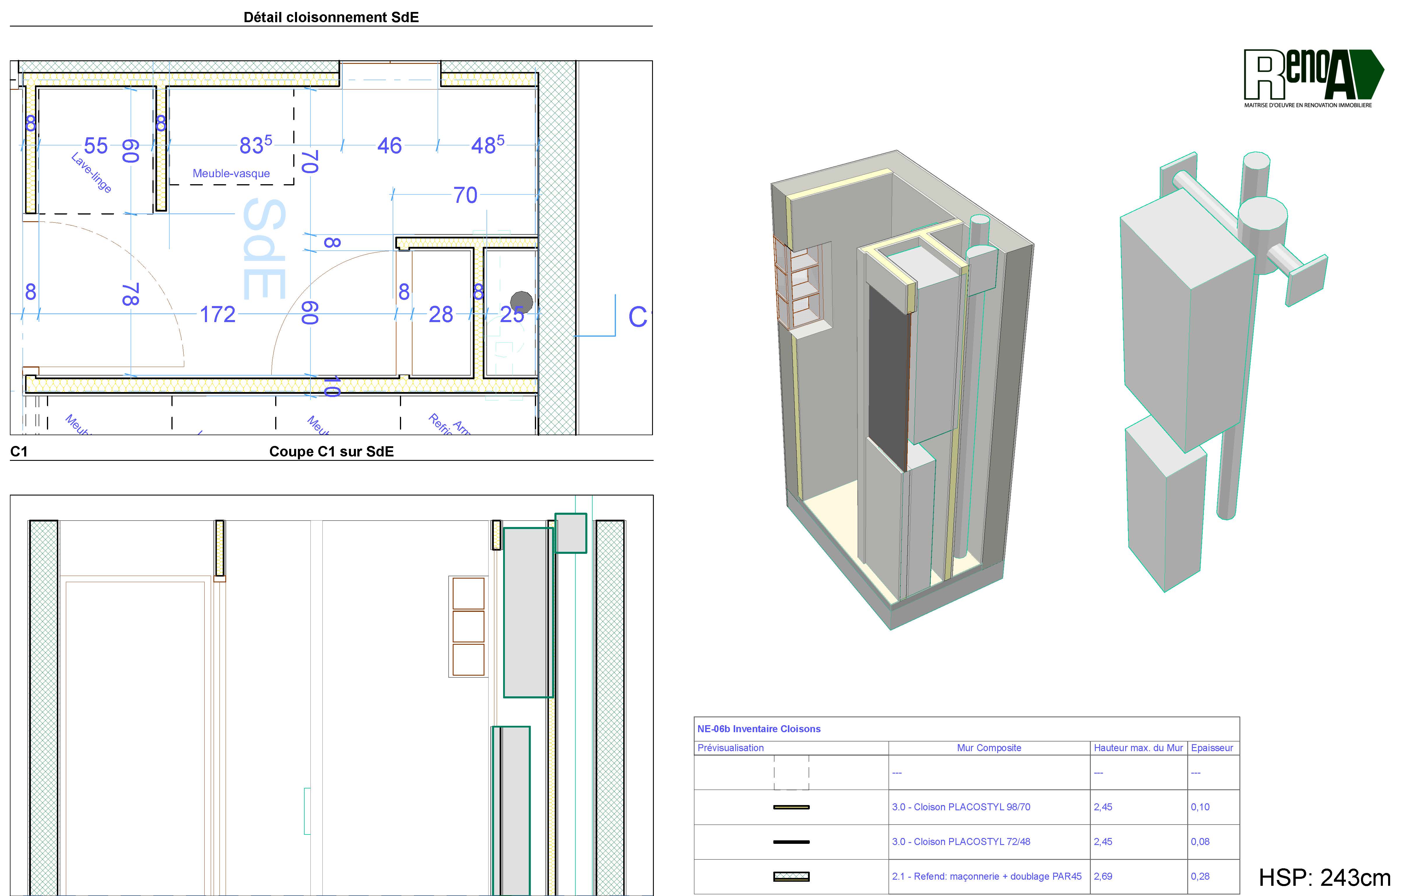
Task: Click the 10 dimension on the bottom wall
Action: (x=332, y=386)
